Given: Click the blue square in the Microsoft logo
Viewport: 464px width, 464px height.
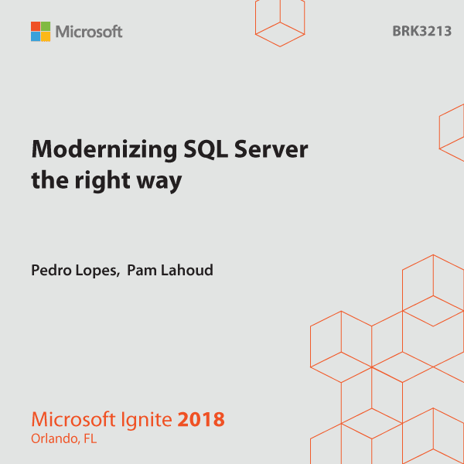Looking at the screenshot, I should 36,36.
